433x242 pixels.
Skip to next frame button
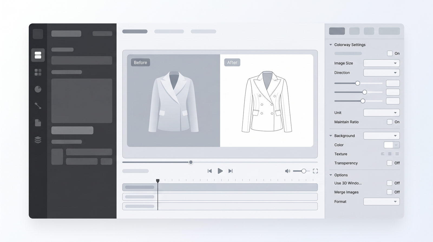click(230, 171)
